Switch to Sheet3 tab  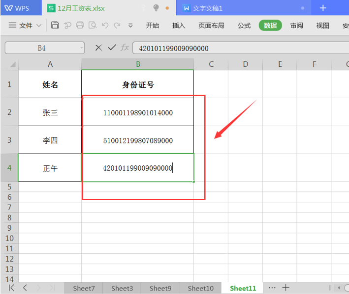122,288
